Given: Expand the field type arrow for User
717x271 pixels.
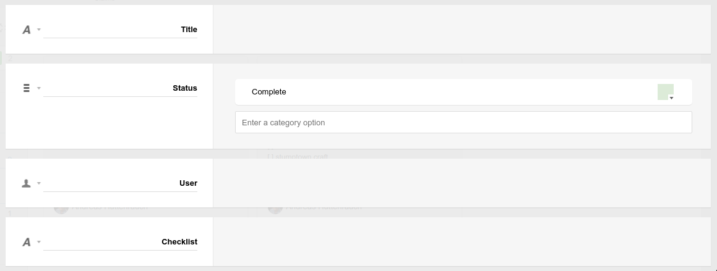Looking at the screenshot, I should [39, 183].
